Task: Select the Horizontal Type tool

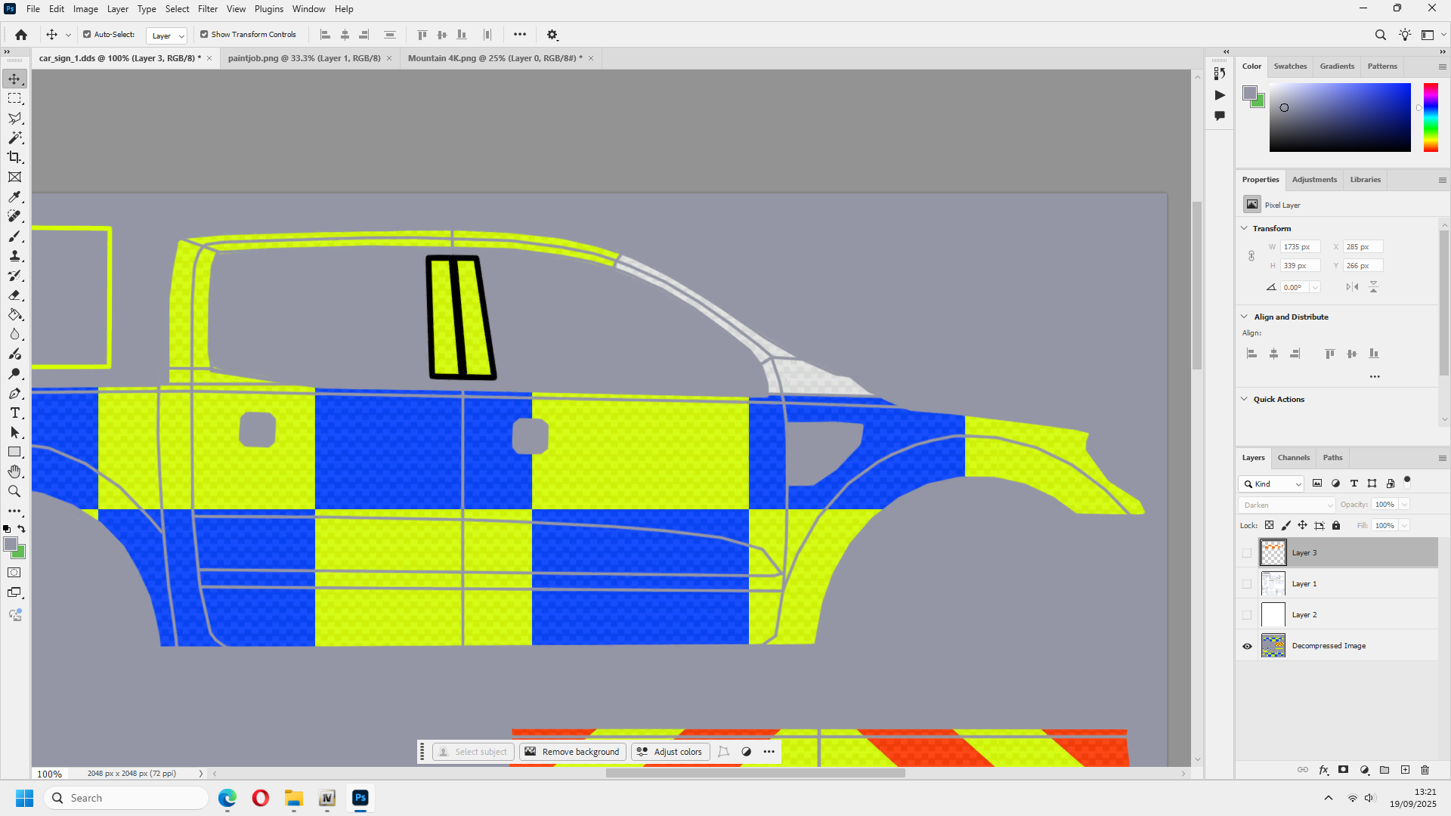Action: tap(14, 413)
